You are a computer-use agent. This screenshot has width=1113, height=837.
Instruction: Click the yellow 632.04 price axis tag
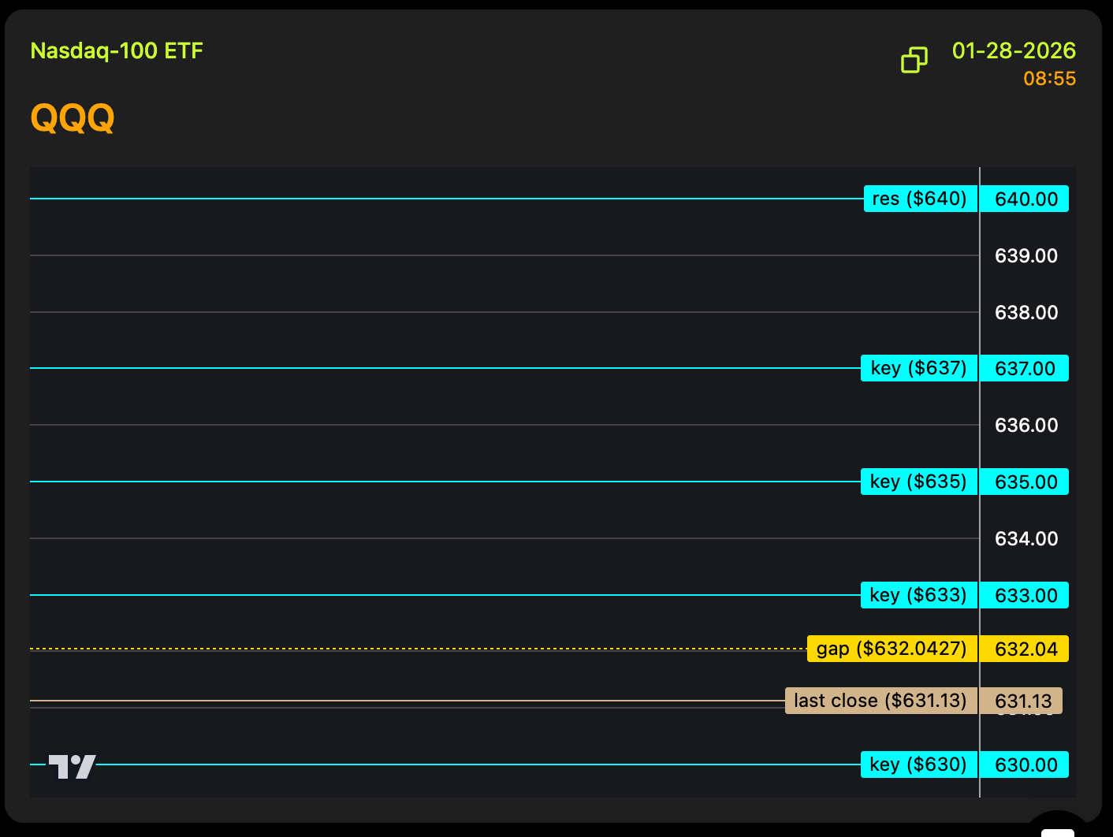pos(1025,649)
